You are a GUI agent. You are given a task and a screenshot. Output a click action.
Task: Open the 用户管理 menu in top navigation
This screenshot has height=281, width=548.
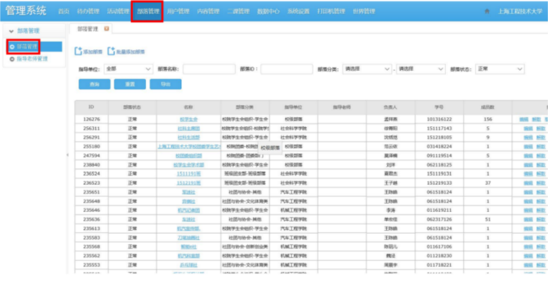click(x=177, y=11)
